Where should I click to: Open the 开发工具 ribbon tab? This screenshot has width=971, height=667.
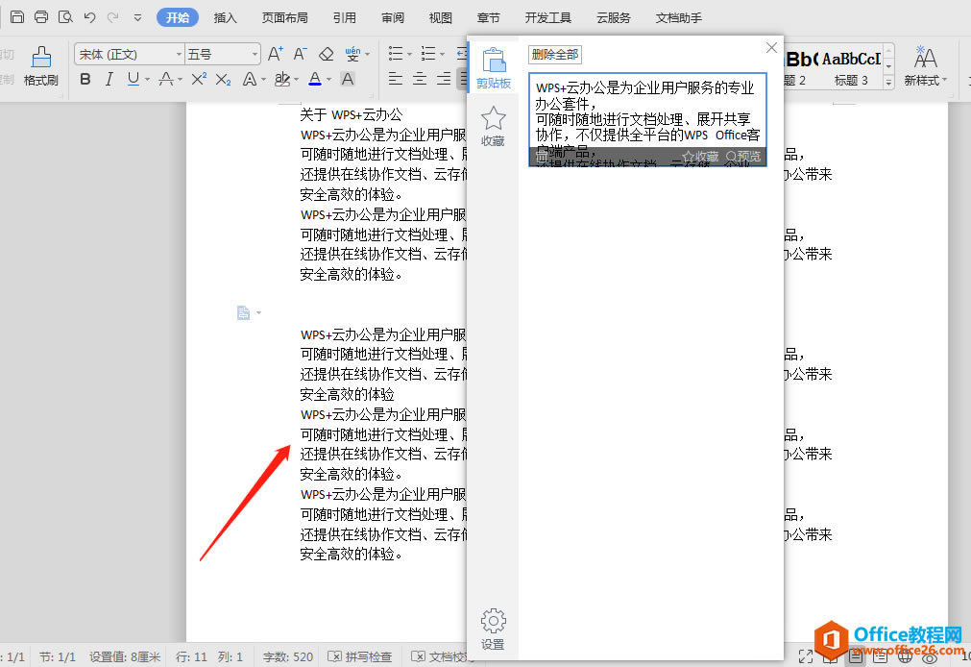click(x=548, y=18)
